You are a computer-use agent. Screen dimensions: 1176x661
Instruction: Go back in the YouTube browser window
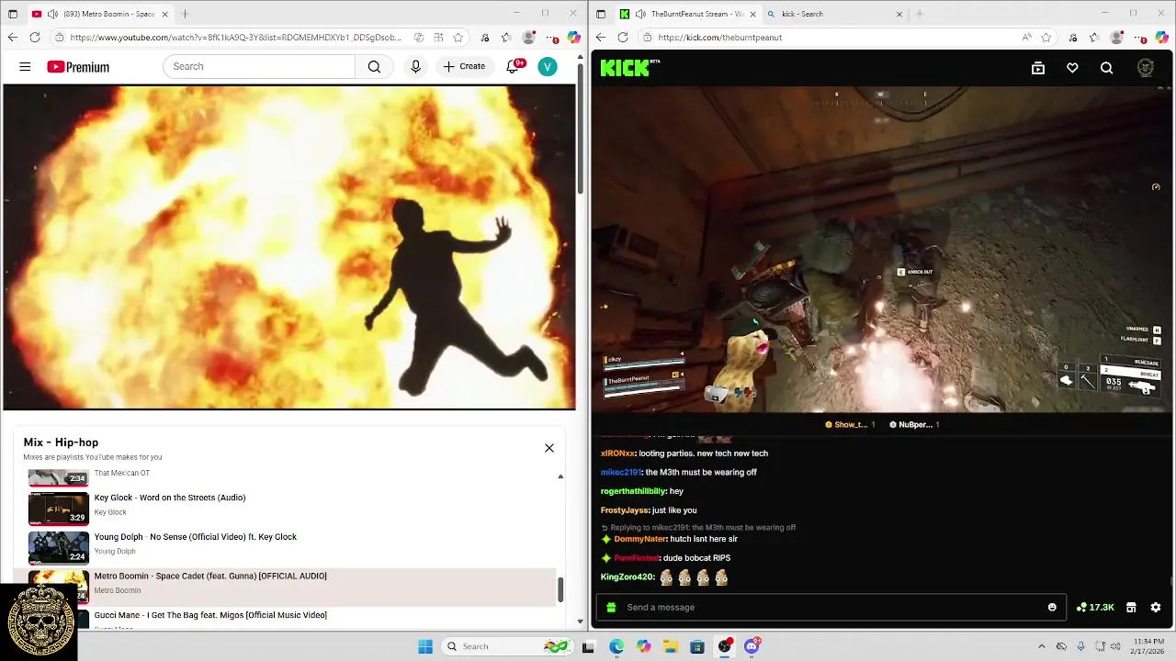(x=12, y=37)
